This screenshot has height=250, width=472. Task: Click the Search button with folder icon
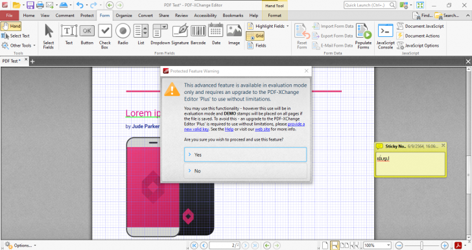[x=447, y=16]
